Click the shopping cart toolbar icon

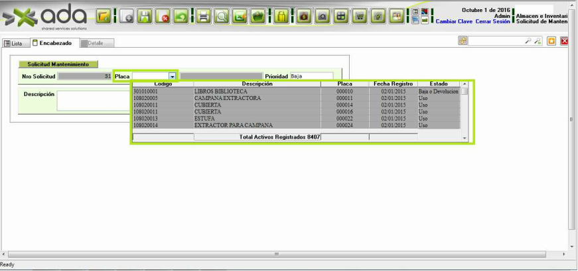pyautogui.click(x=360, y=17)
